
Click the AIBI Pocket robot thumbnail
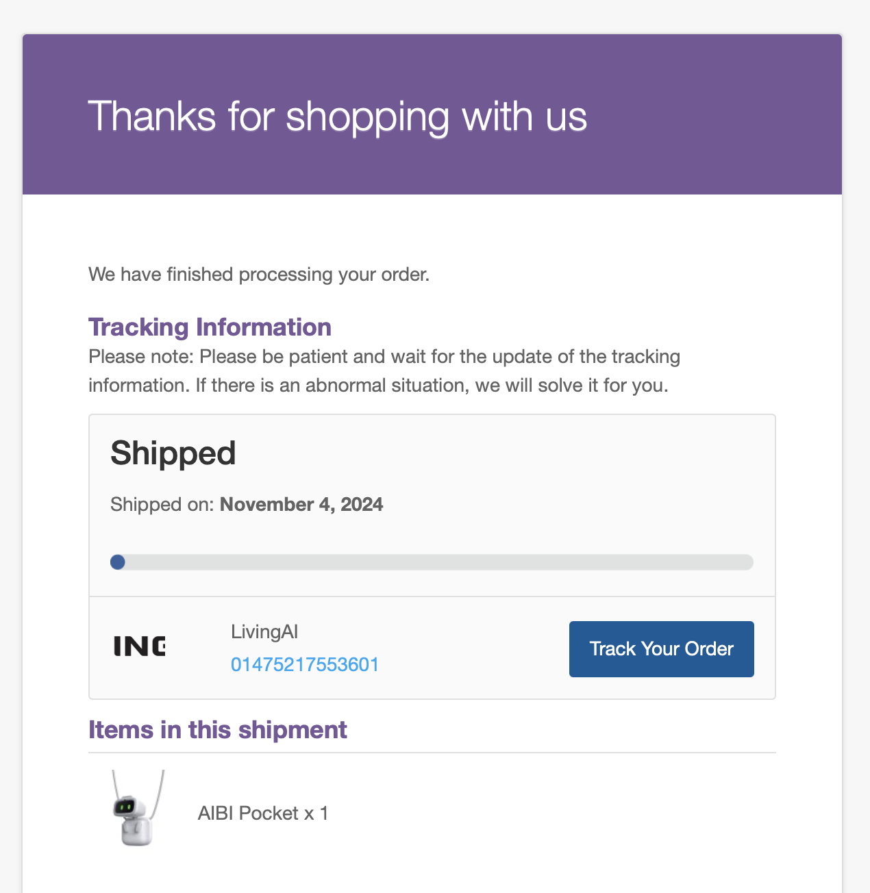[138, 809]
